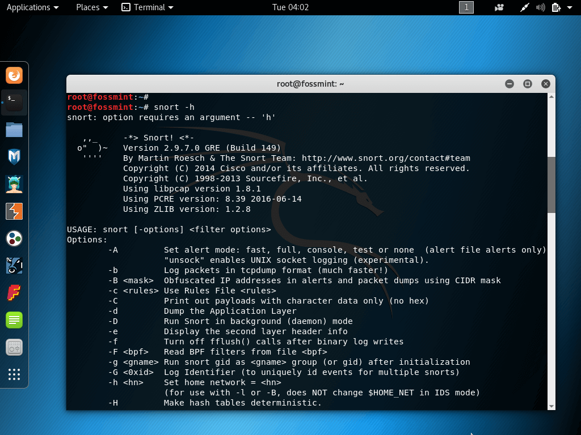Image resolution: width=581 pixels, height=435 pixels.
Task: Open the colored-circles app in dock
Action: tap(14, 238)
